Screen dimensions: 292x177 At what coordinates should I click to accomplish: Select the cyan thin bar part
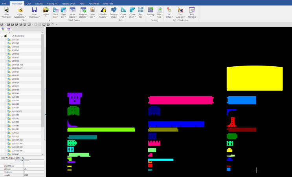point(160,160)
